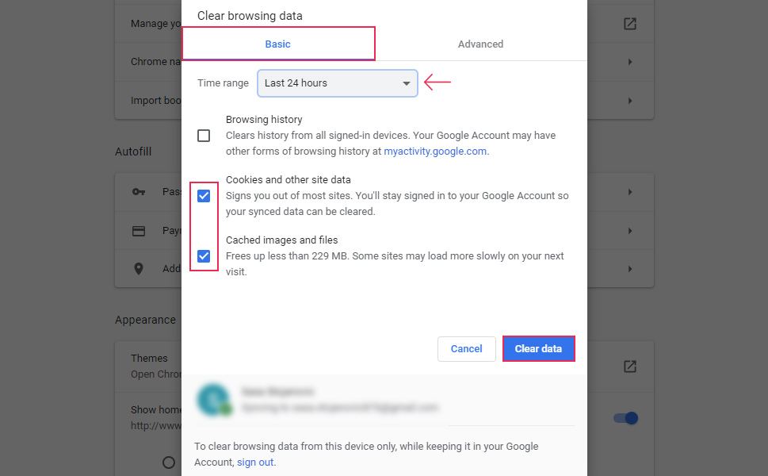Click the Cancel button
The width and height of the screenshot is (768, 476).
point(466,348)
